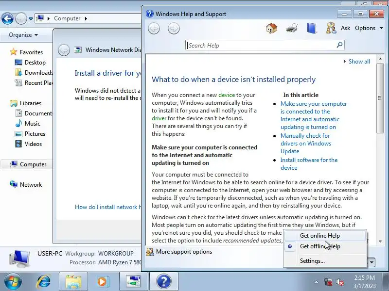Select Recent Places under Favorites
This screenshot has width=389, height=291.
point(34,82)
